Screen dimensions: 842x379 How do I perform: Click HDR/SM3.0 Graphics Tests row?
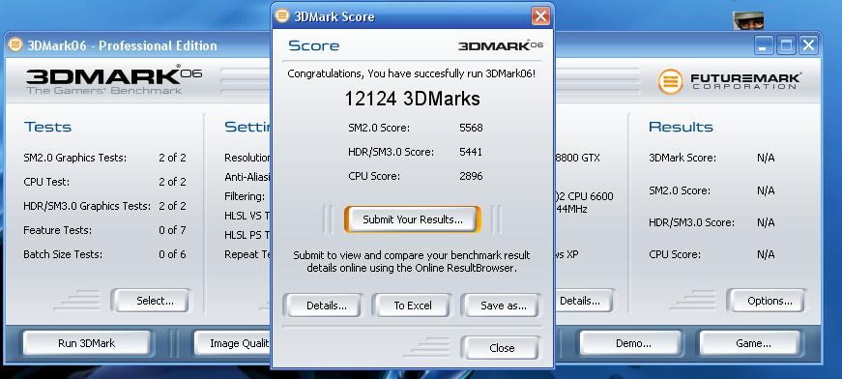pyautogui.click(x=104, y=206)
